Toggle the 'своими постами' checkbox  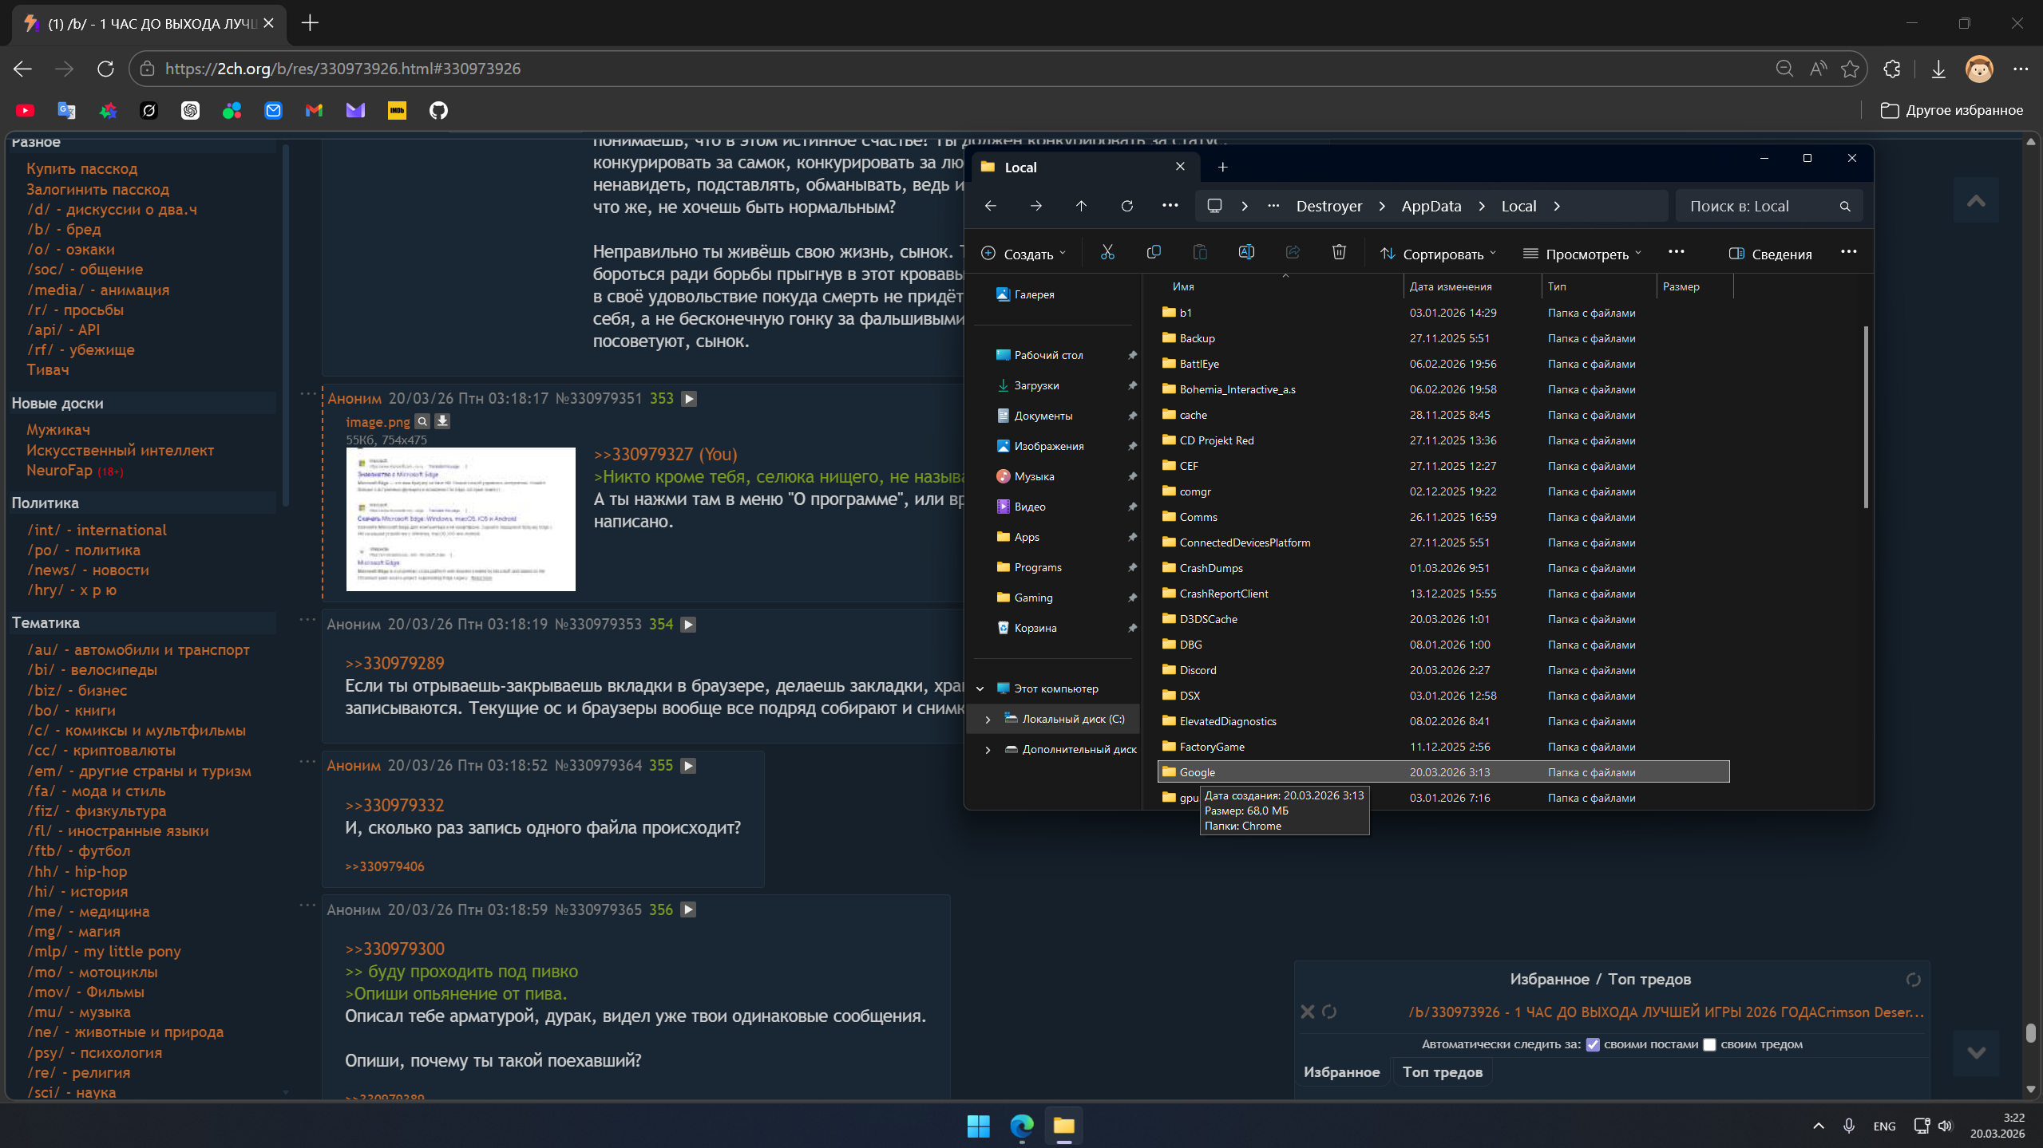click(1593, 1045)
